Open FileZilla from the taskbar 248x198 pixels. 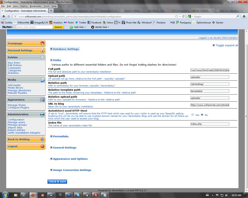click(x=96, y=195)
